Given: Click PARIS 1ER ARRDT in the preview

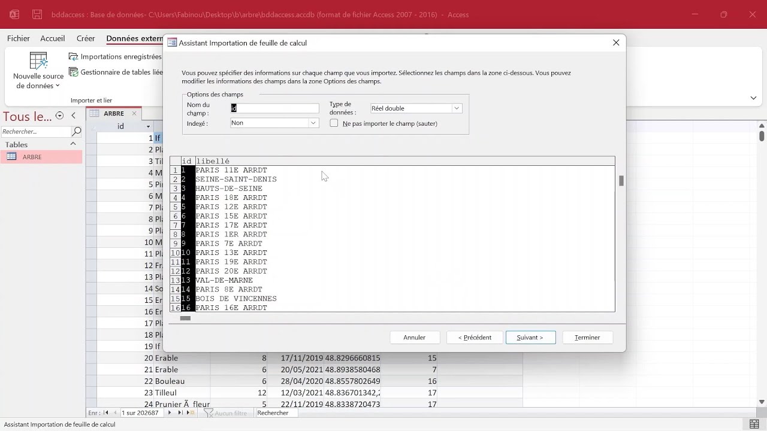Looking at the screenshot, I should tap(231, 234).
